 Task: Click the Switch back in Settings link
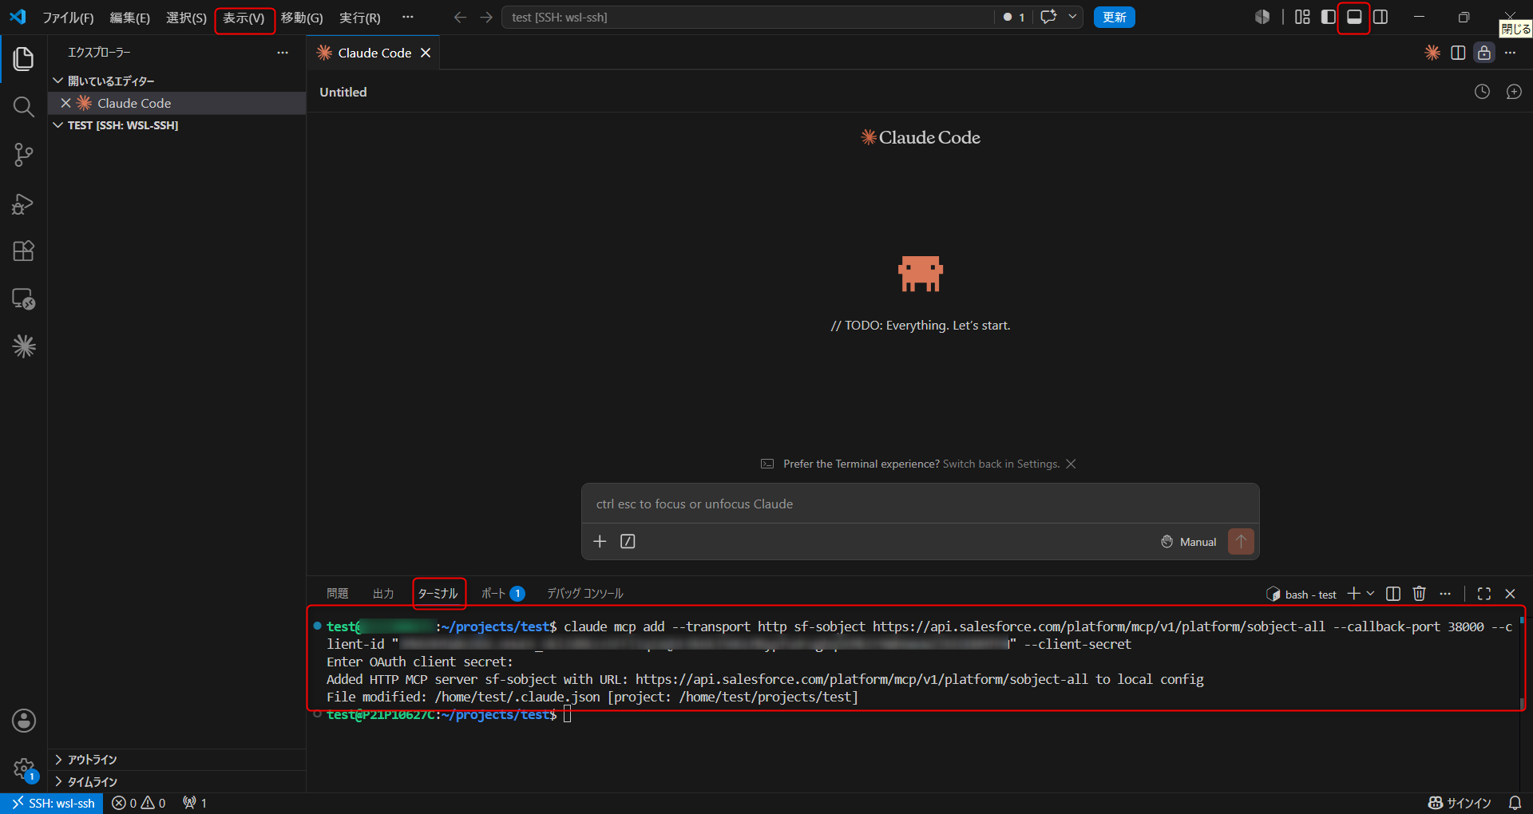point(1001,464)
